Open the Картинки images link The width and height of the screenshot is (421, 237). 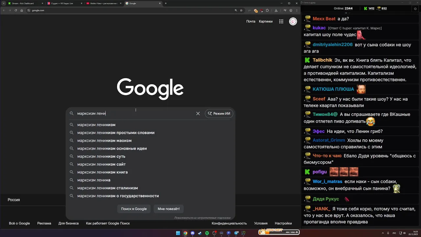point(266,21)
